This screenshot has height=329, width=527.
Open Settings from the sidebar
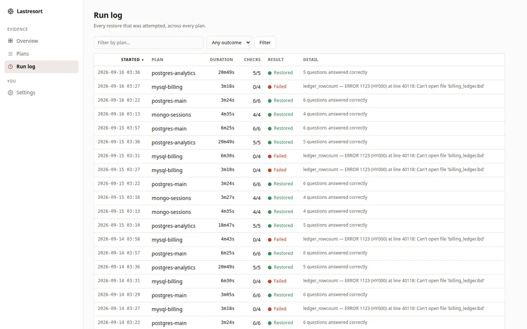click(41, 93)
